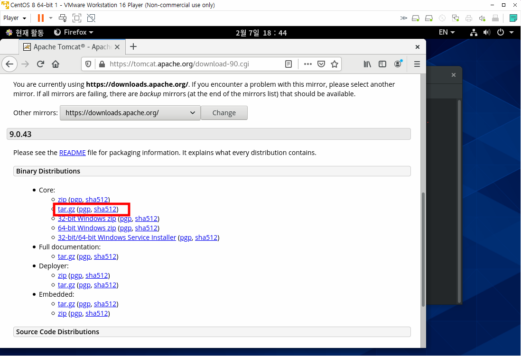
Task: Open a new Firefox tab
Action: point(133,46)
